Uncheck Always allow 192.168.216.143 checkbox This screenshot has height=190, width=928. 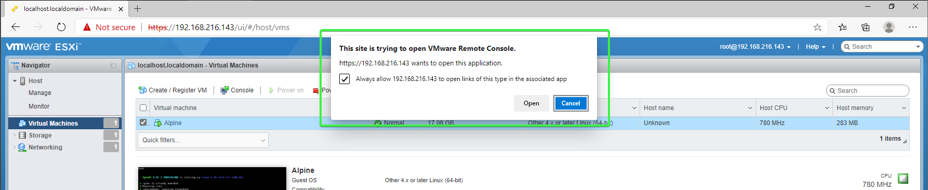[x=344, y=79]
